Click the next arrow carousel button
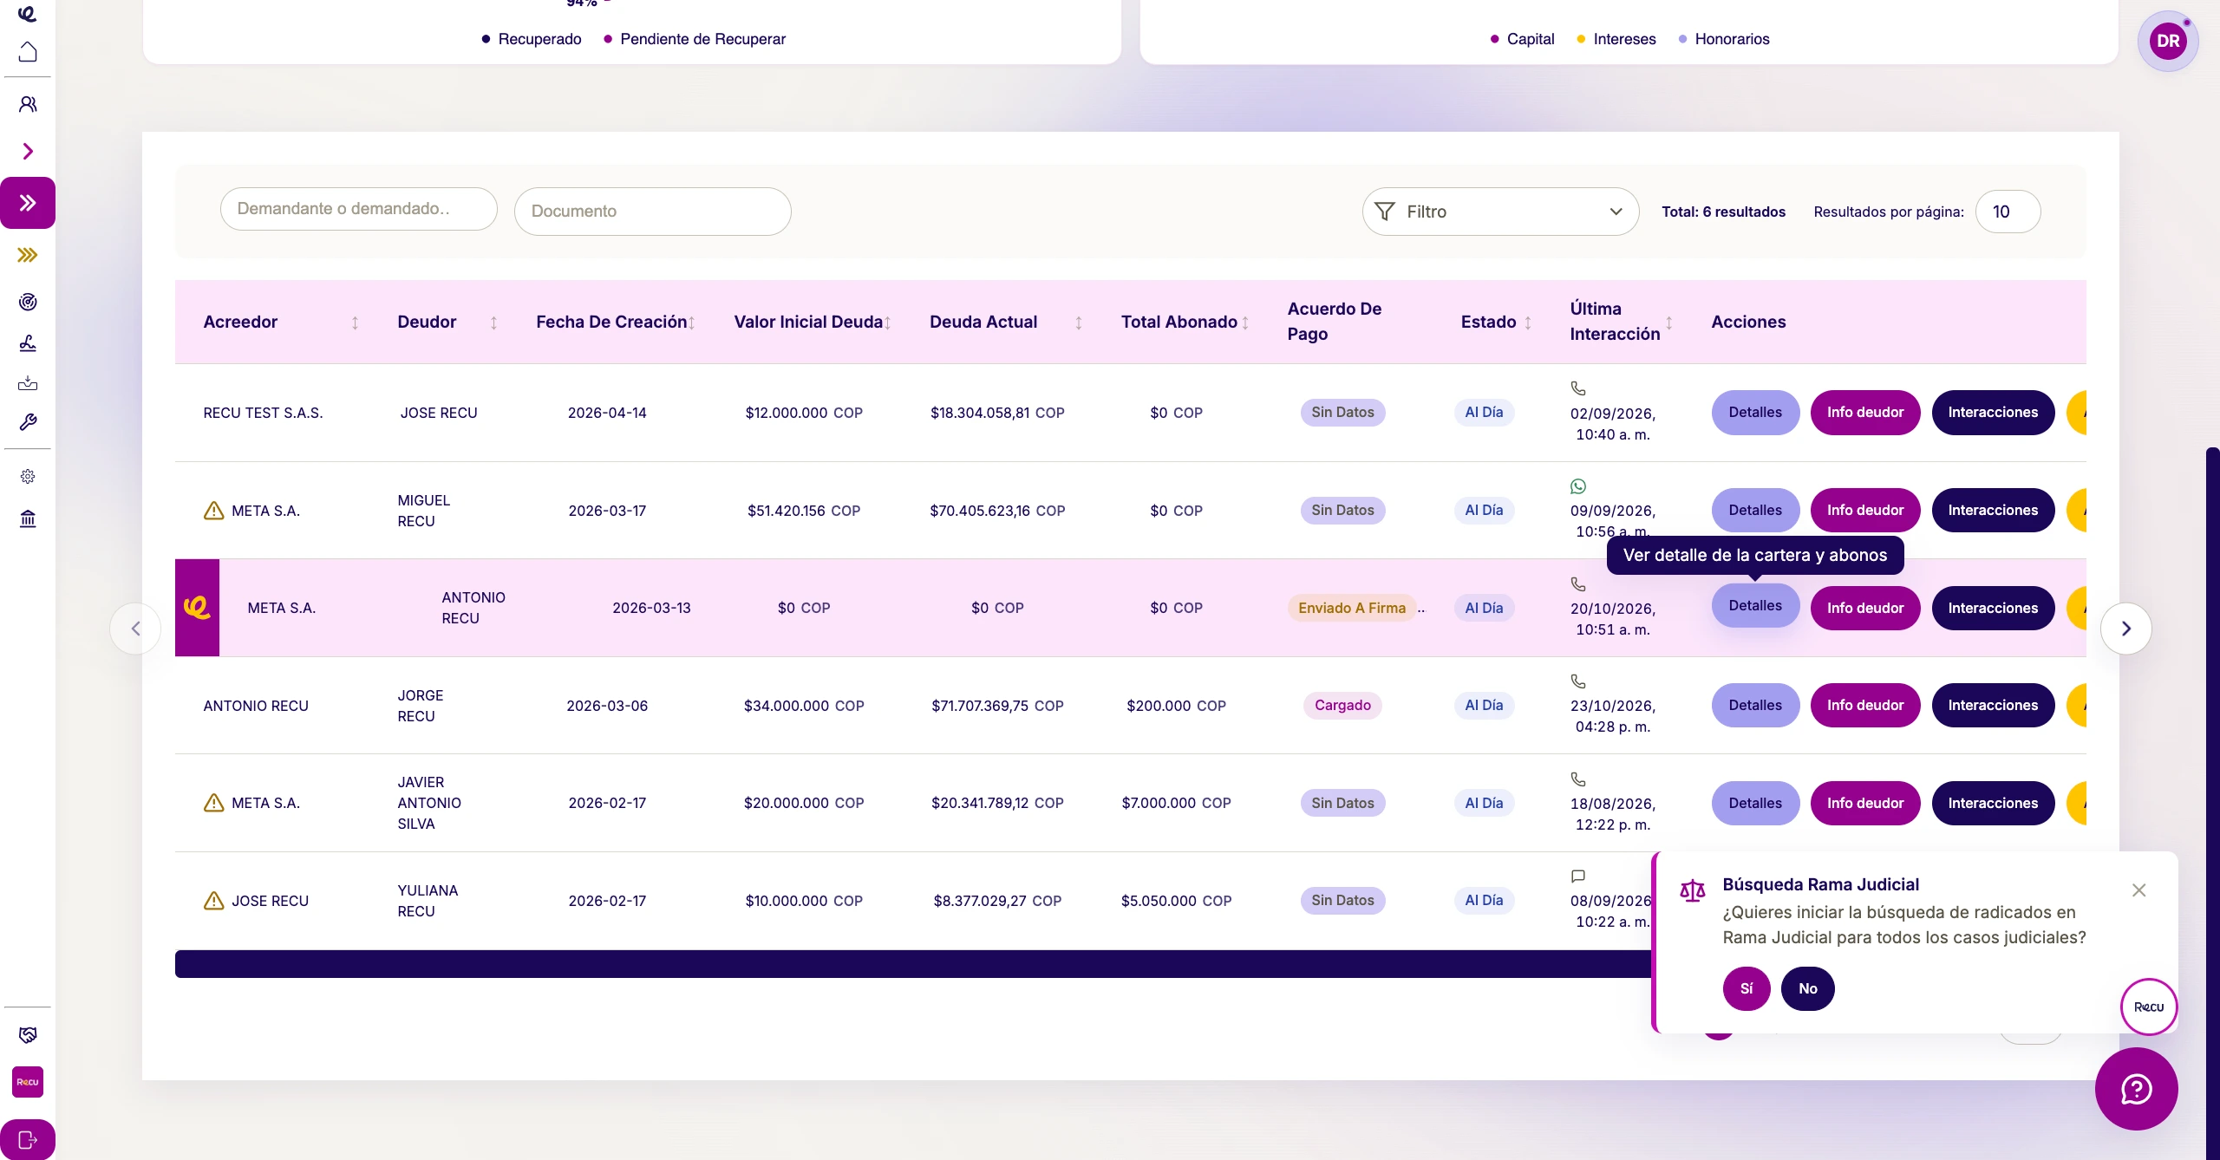 [2125, 629]
